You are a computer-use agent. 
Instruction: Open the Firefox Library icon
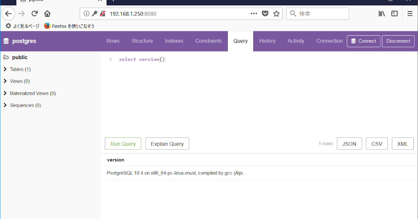[x=382, y=13]
